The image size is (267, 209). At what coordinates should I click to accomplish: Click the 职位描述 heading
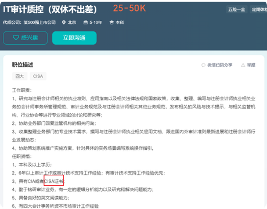23,64
